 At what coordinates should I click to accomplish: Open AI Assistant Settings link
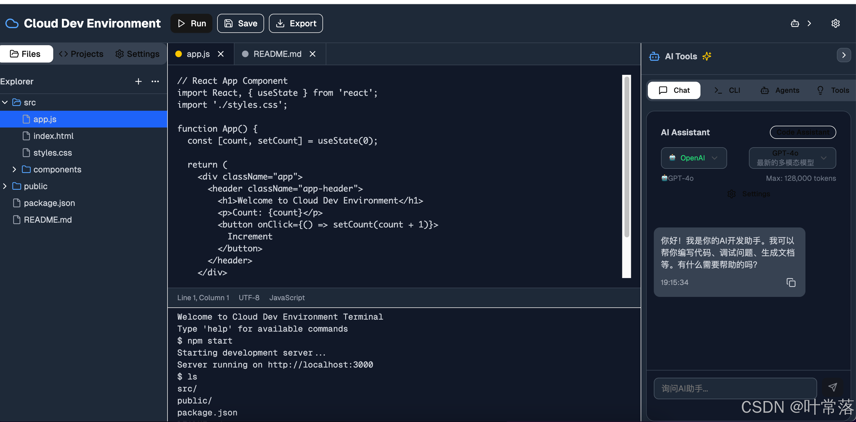click(748, 194)
